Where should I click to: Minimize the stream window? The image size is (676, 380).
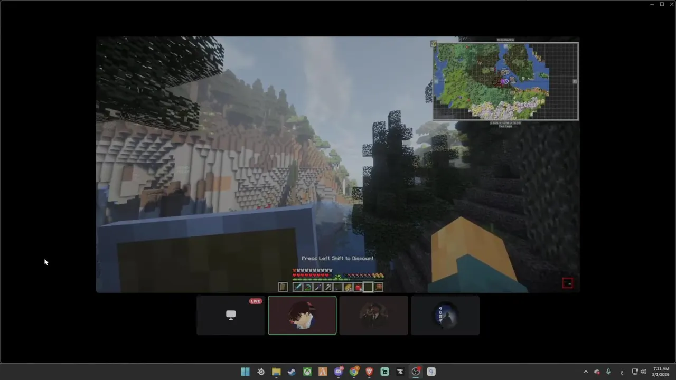pos(652,4)
